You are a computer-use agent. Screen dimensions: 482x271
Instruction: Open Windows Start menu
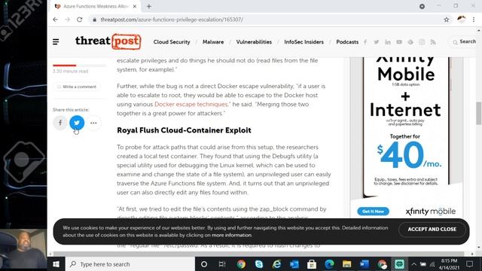click(56, 264)
